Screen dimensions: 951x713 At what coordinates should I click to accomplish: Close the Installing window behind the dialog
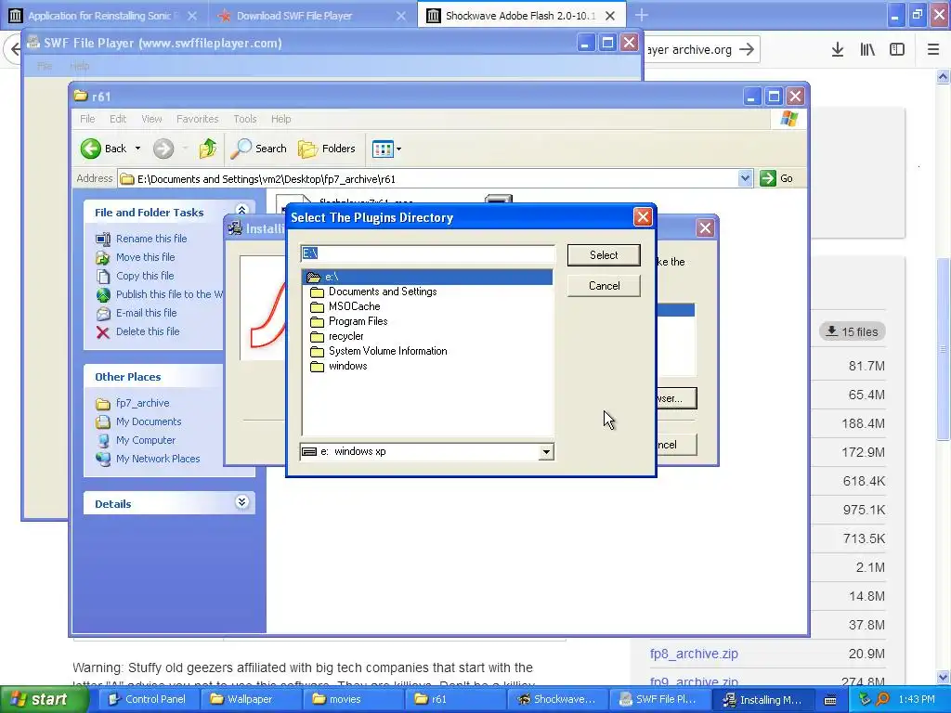[705, 228]
